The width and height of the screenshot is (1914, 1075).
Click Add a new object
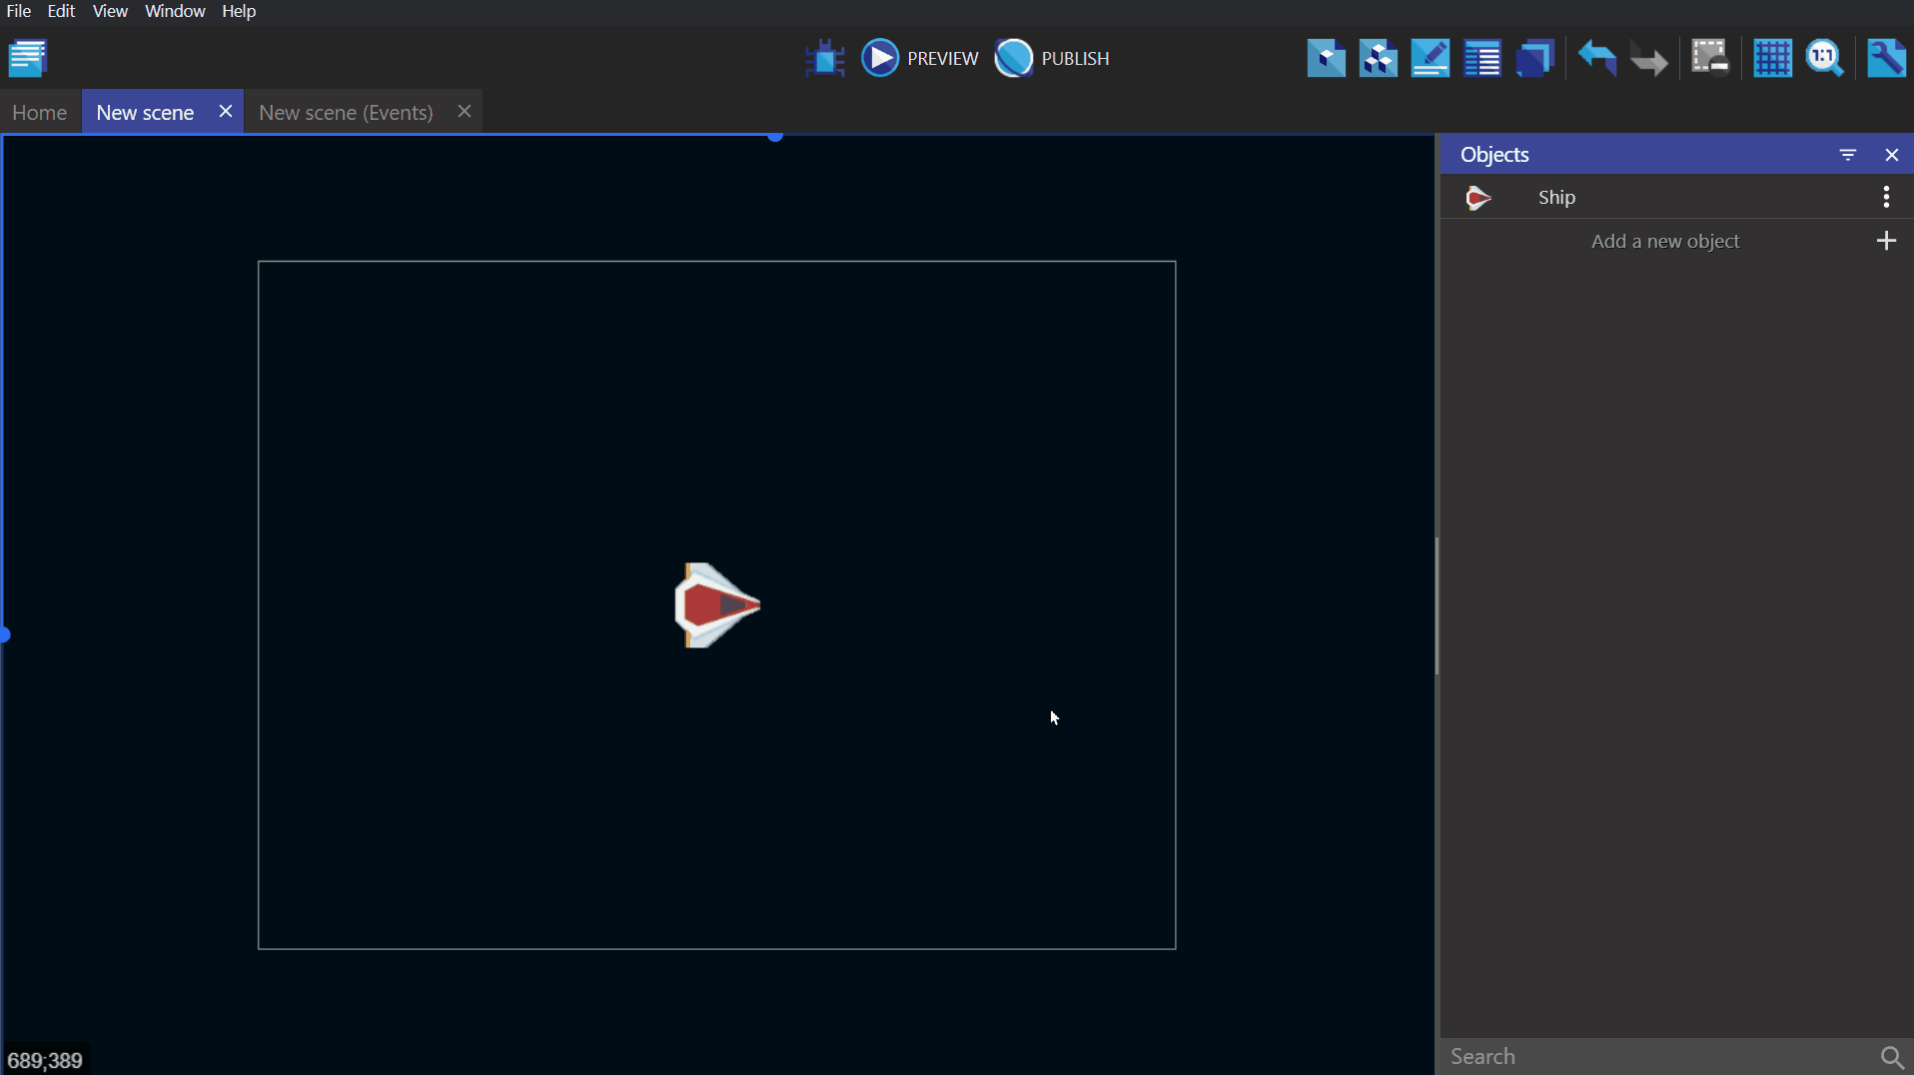click(1665, 241)
